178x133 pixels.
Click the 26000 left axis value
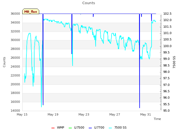(x=15, y=58)
